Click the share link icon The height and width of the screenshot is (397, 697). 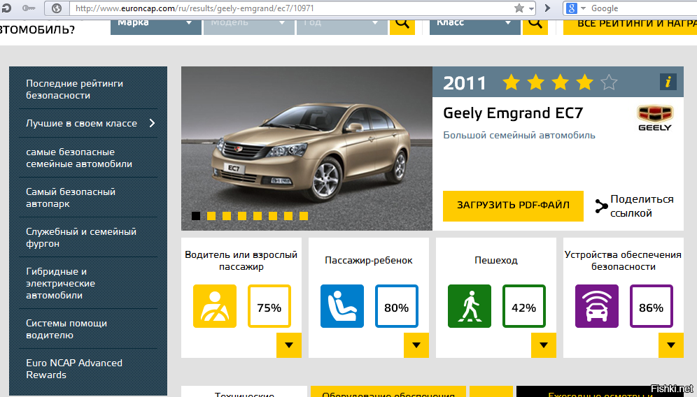coord(600,206)
